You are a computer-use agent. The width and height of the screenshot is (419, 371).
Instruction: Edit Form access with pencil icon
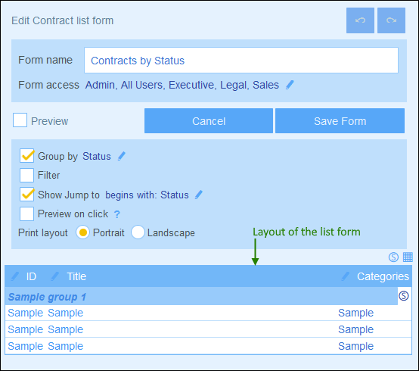tap(290, 85)
